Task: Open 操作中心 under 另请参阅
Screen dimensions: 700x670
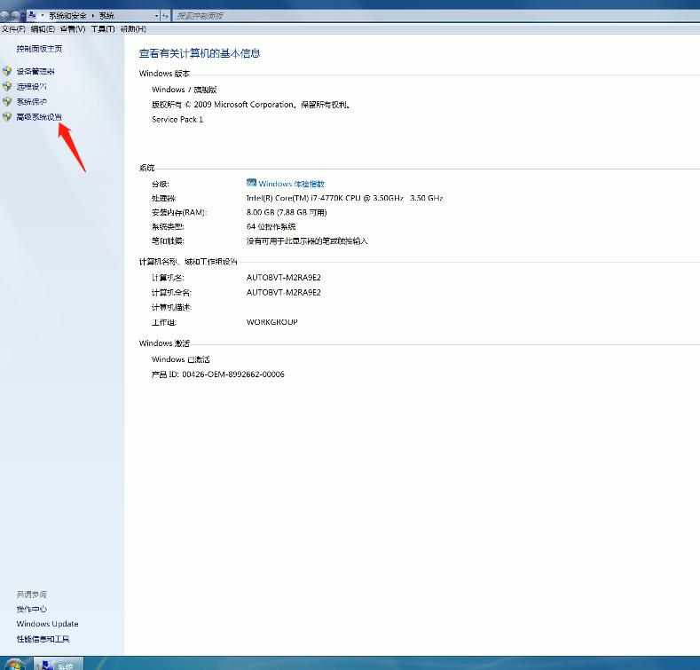Action: tap(32, 610)
